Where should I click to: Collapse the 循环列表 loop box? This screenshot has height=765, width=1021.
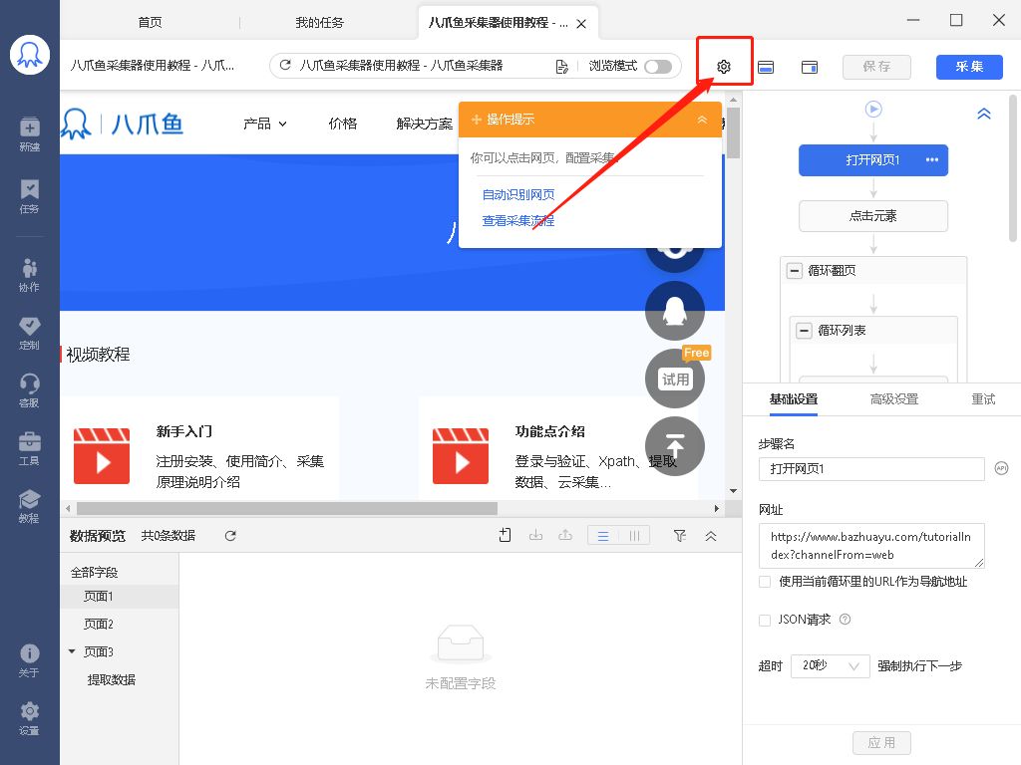coord(805,331)
